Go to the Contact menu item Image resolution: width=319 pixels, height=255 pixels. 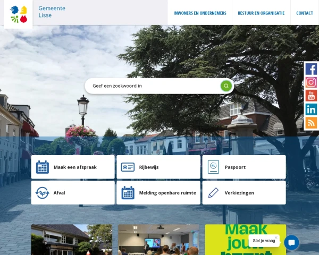click(x=305, y=13)
